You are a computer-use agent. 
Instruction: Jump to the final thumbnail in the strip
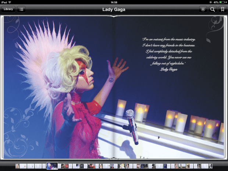pyautogui.click(x=211, y=166)
